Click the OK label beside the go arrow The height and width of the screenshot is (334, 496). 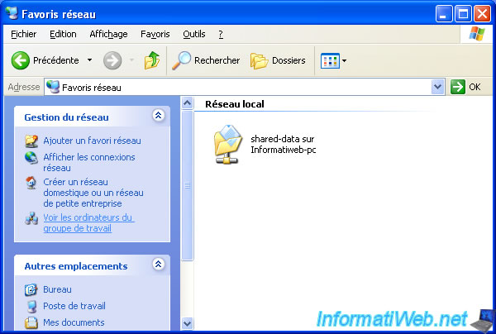475,87
